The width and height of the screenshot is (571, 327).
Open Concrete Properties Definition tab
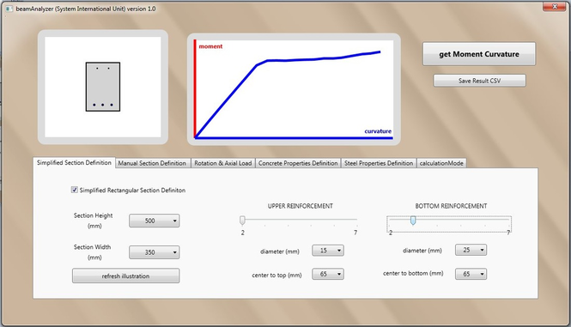[x=298, y=163]
